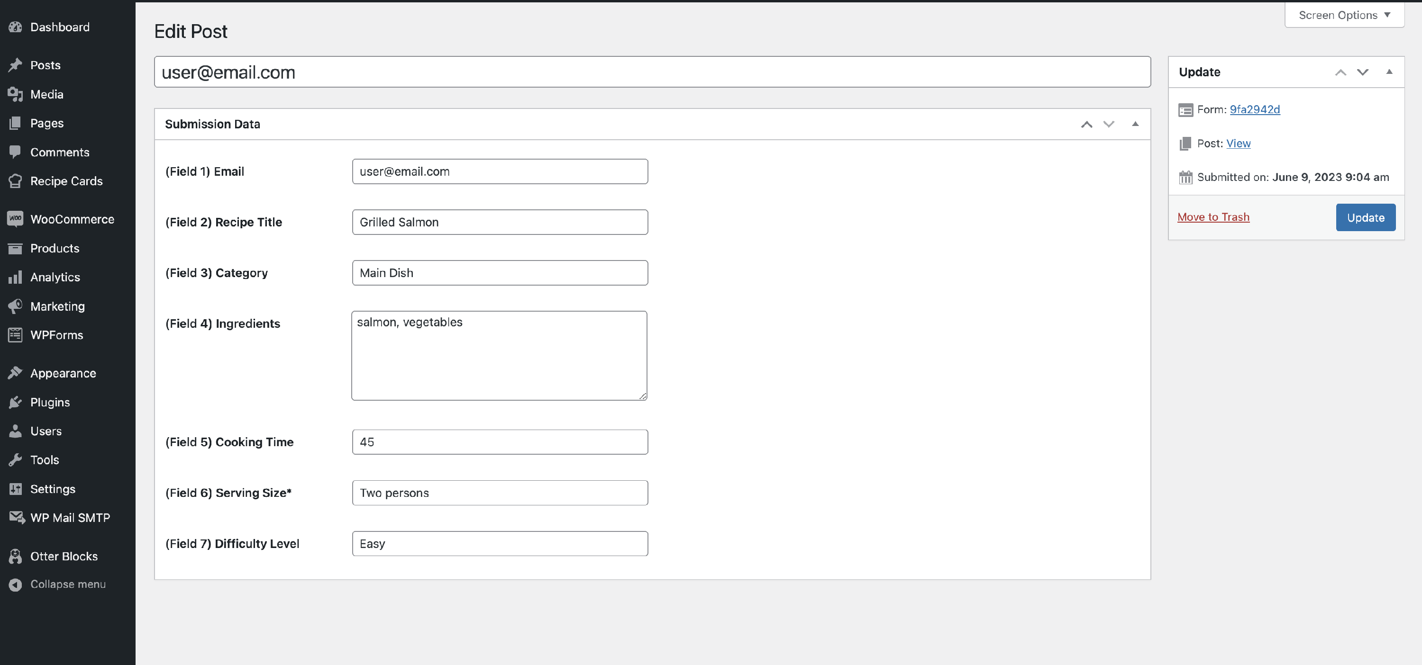This screenshot has width=1422, height=665.
Task: Move Update panel up with chevron
Action: [1340, 72]
